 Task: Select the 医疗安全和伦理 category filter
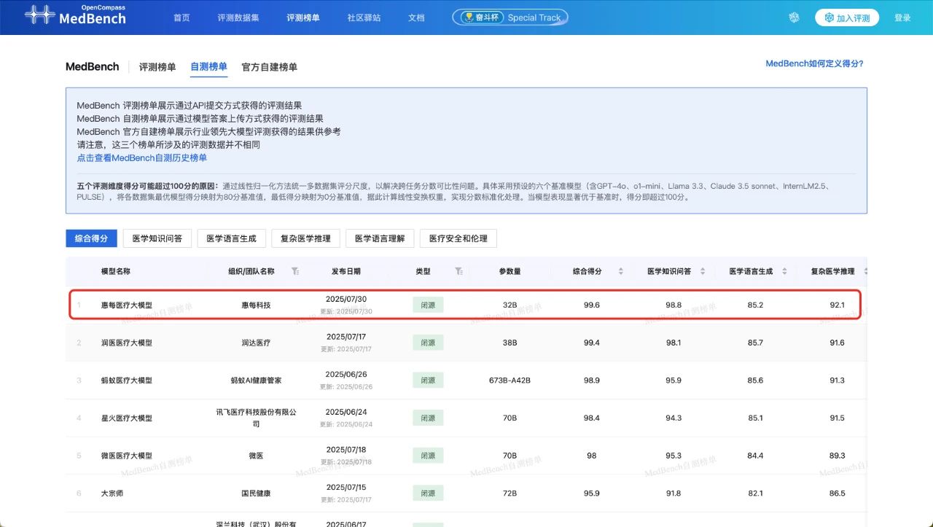click(x=458, y=238)
